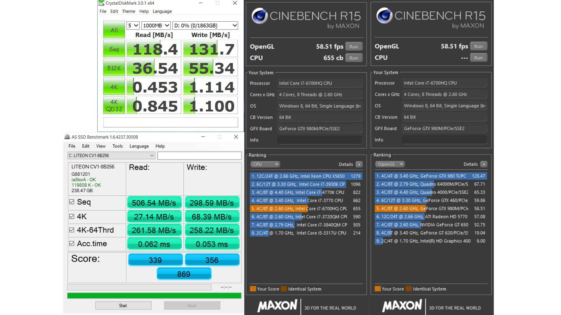Click the green 512K test tile
The height and width of the screenshot is (315, 561).
[114, 68]
